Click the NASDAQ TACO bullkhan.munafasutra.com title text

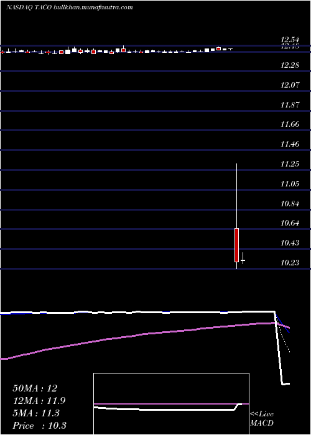(x=70, y=7)
